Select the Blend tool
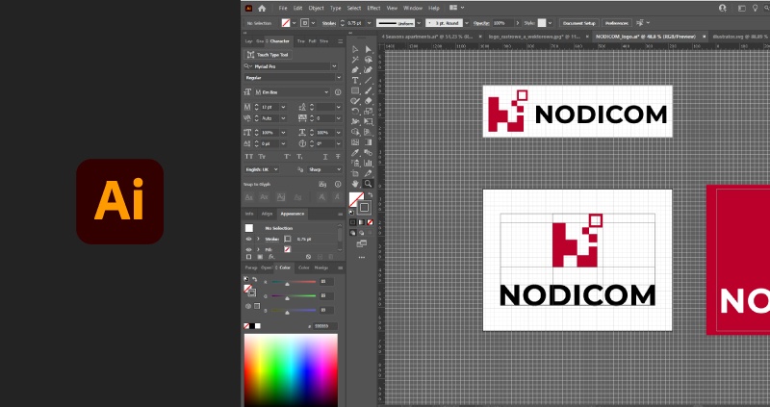The image size is (770, 407). 368,153
